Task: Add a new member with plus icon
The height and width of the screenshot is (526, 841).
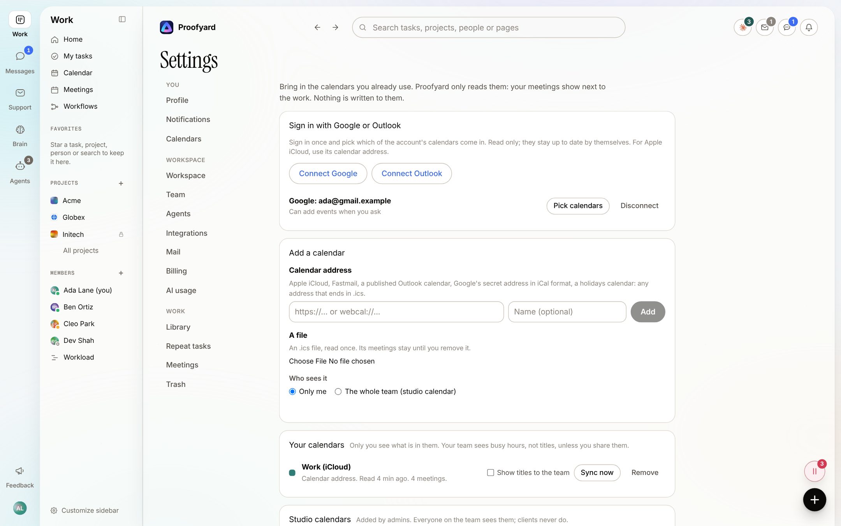Action: pos(121,273)
